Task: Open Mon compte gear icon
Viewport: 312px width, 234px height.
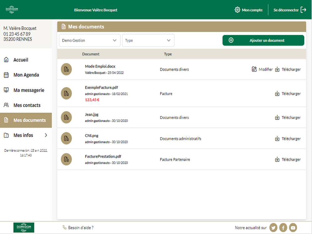Action: 237,10
